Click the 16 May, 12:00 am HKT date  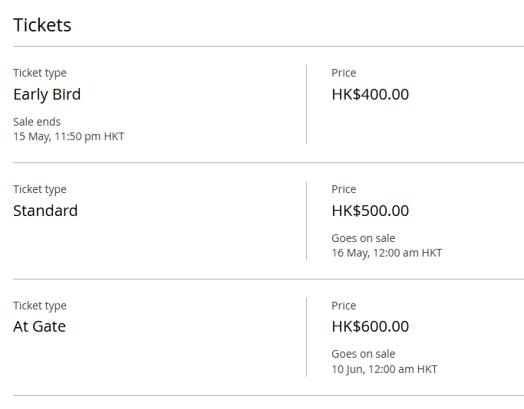387,253
